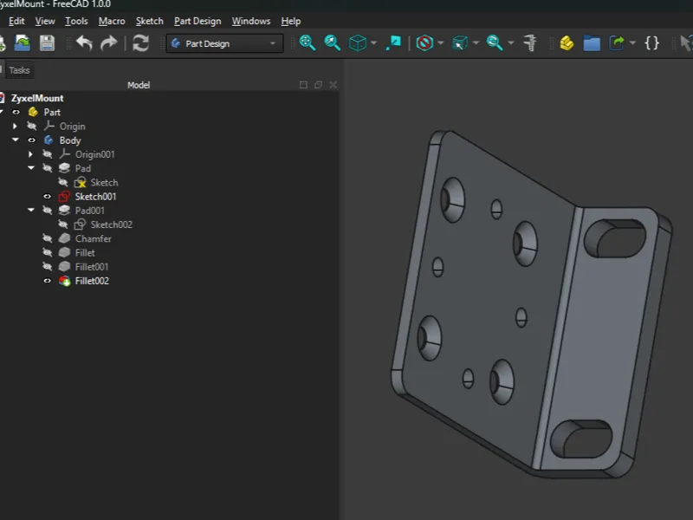This screenshot has width=693, height=520.
Task: Save the document with floppy icon
Action: tap(48, 43)
